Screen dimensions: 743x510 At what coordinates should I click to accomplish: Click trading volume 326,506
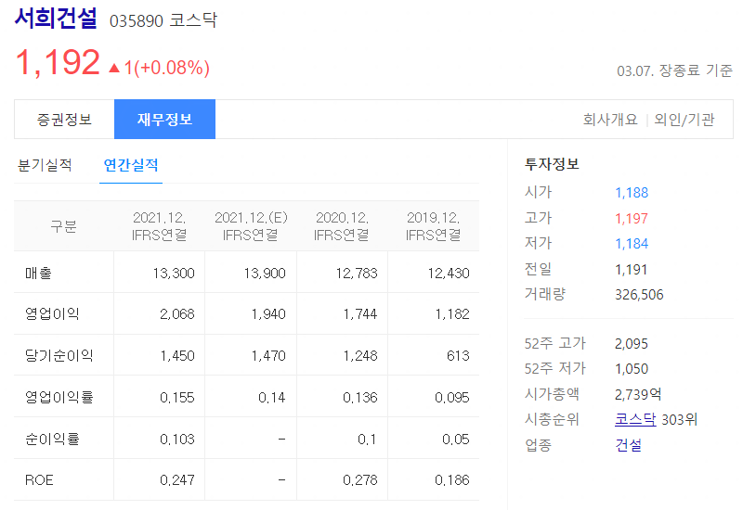pyautogui.click(x=639, y=295)
